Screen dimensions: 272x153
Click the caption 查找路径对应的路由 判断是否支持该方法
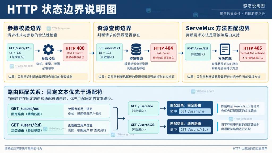(x=225, y=66)
